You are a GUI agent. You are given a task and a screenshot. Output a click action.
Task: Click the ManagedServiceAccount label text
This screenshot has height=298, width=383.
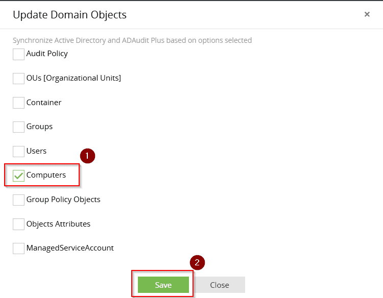point(70,248)
